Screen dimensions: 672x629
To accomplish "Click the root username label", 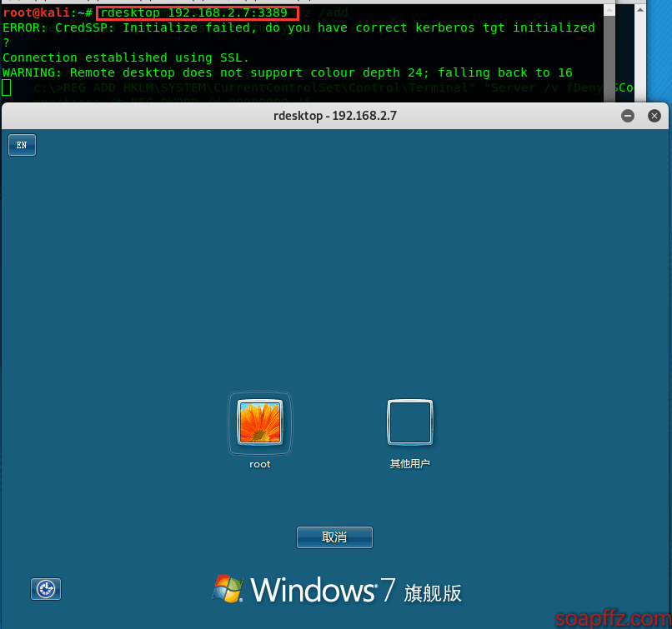I will coord(260,464).
